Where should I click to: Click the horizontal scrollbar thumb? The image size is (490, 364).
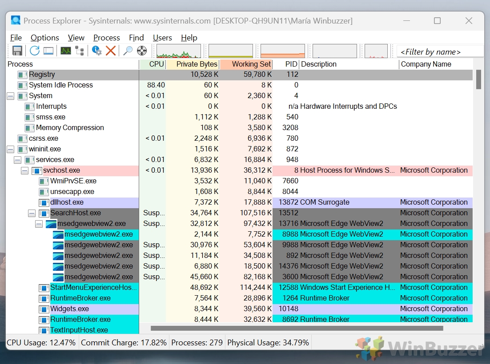coord(297,328)
